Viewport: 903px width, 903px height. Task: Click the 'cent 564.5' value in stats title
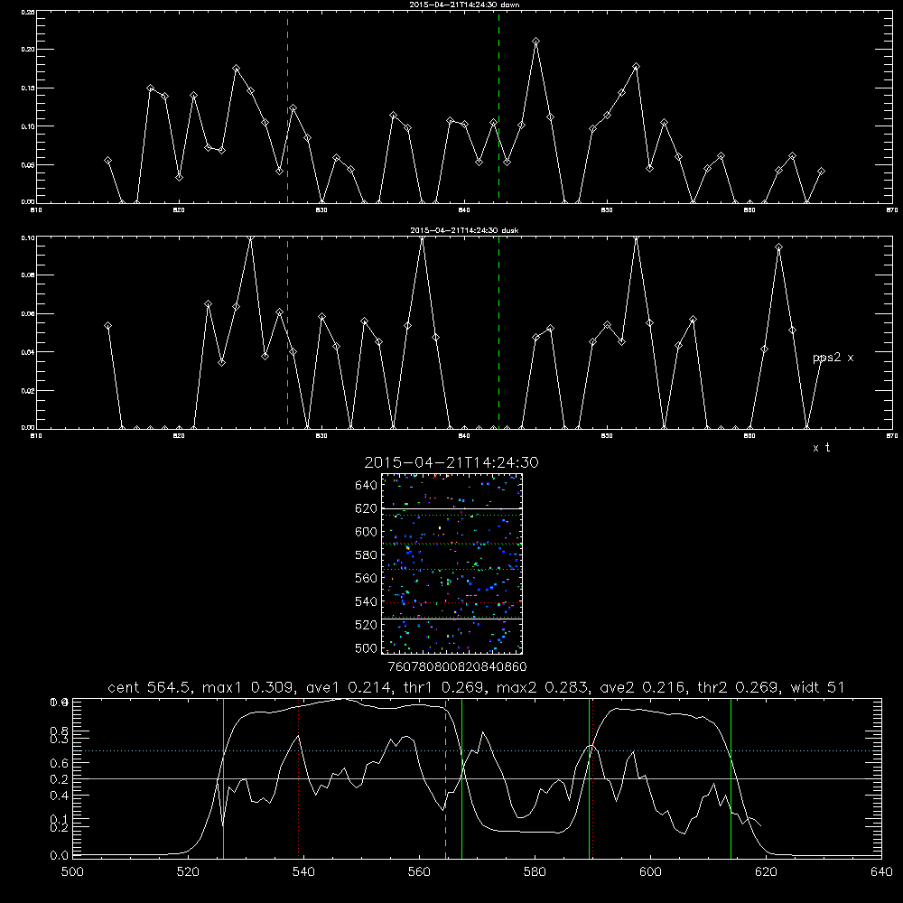tap(151, 687)
